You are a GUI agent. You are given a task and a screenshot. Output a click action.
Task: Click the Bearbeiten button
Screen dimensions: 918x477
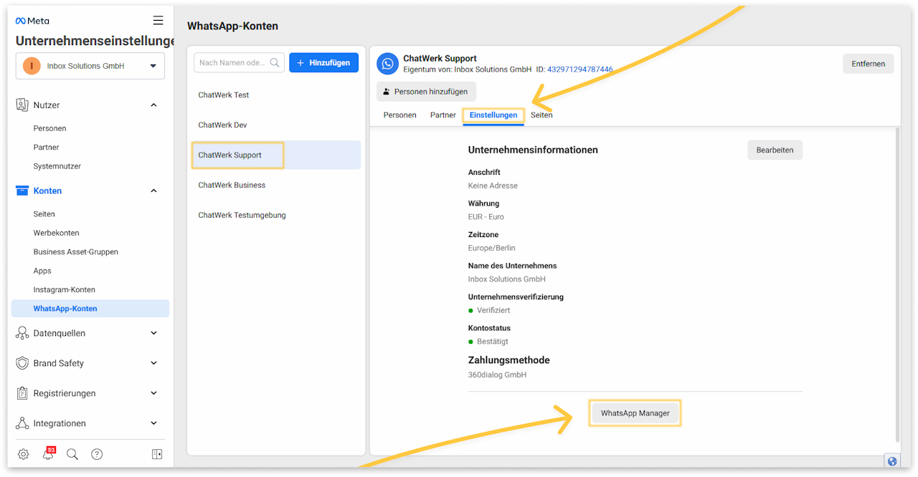coord(775,150)
